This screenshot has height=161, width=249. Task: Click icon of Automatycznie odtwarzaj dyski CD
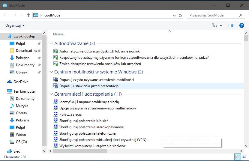coord(56,51)
